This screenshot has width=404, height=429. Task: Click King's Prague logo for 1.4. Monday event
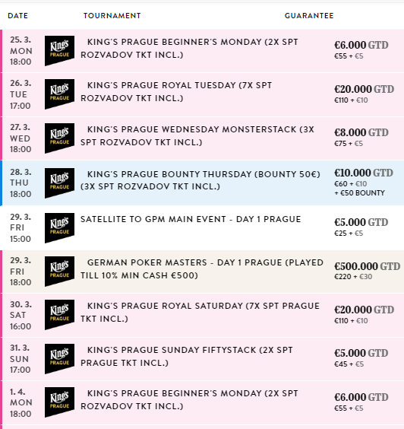coord(59,402)
